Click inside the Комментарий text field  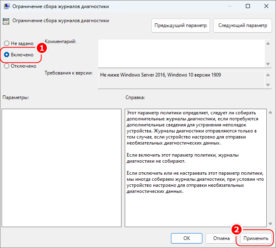click(x=181, y=54)
